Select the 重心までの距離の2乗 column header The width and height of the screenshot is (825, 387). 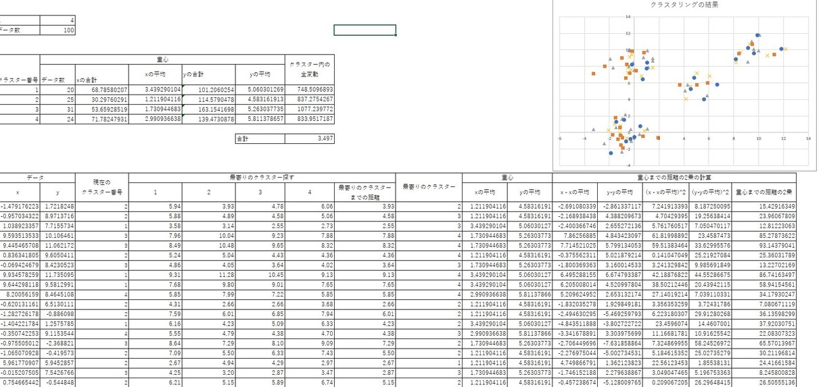pyautogui.click(x=765, y=192)
